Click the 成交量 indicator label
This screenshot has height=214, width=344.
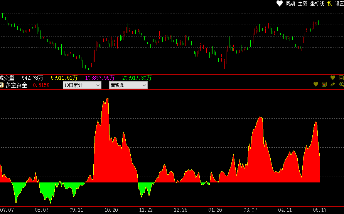pos(7,78)
